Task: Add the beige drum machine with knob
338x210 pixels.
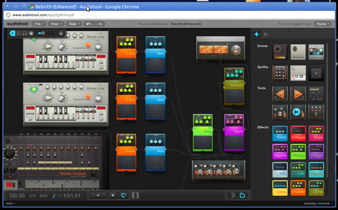Action: 298,52
